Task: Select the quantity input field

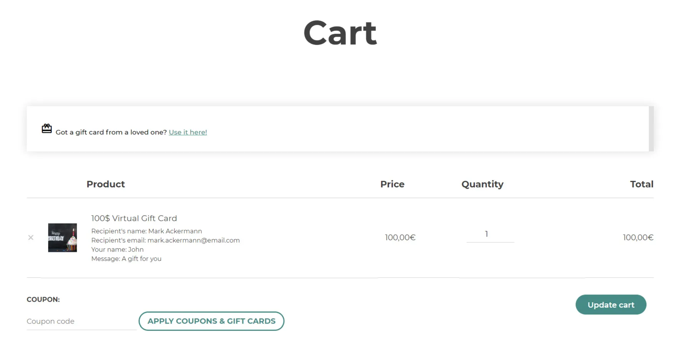Action: pyautogui.click(x=490, y=234)
